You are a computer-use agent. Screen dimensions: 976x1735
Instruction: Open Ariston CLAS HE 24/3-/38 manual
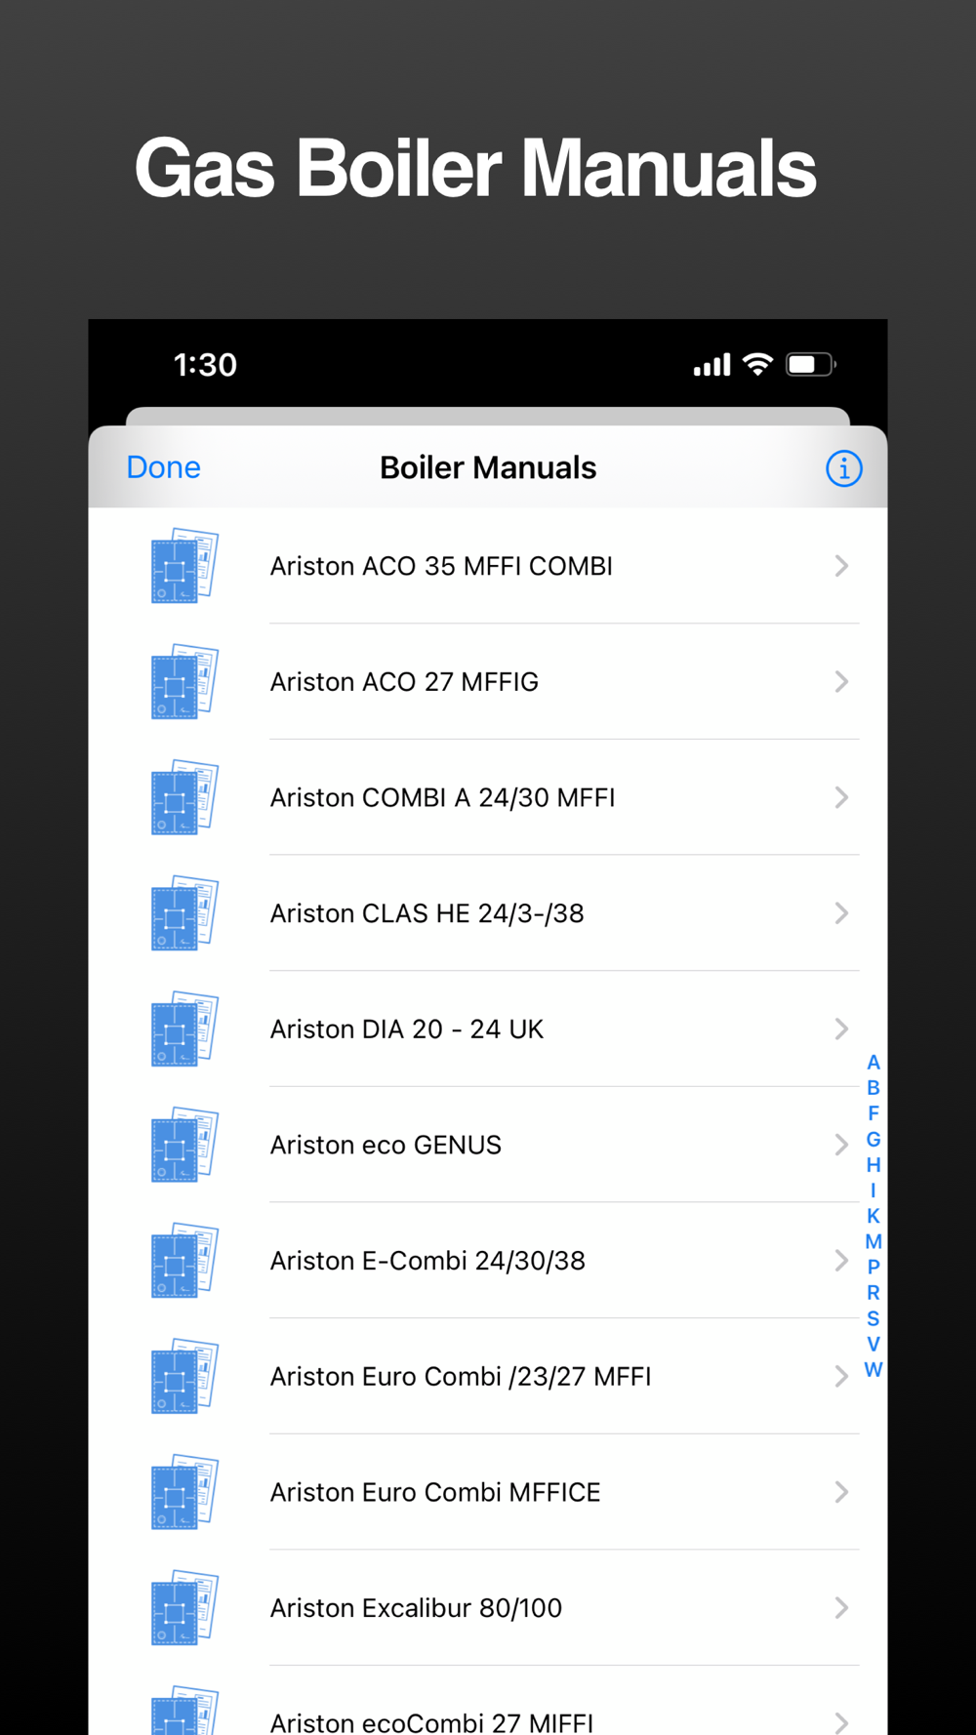pyautogui.click(x=488, y=913)
